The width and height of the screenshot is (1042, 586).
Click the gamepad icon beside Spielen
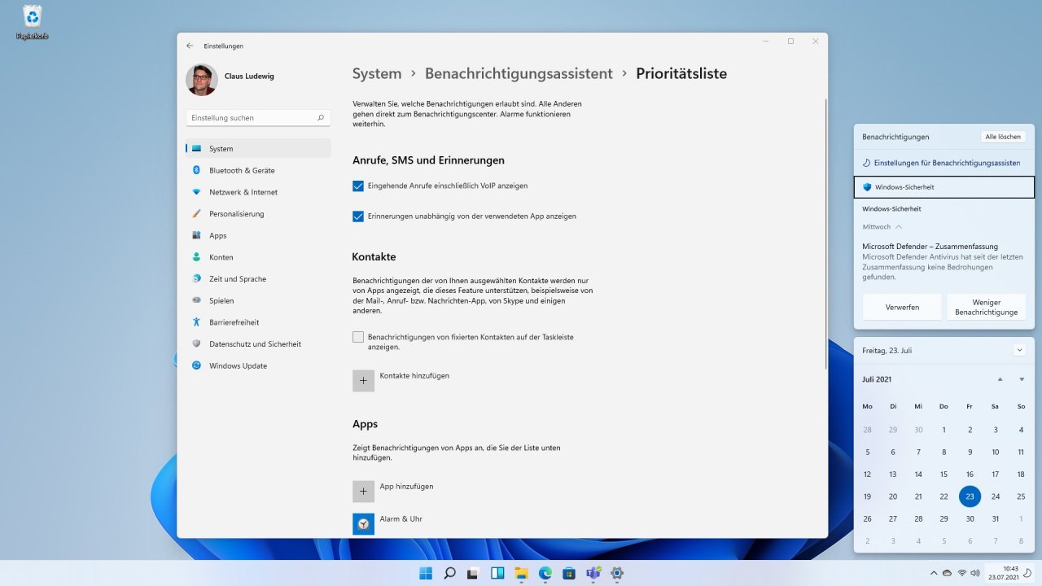[x=196, y=300]
